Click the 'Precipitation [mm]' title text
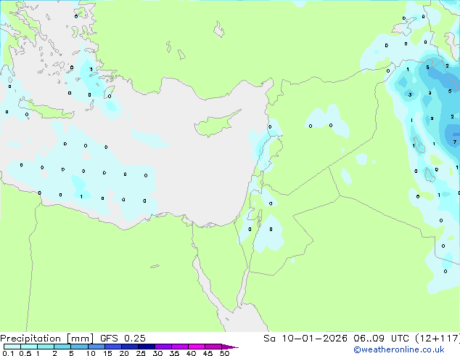The height and width of the screenshot is (356, 460). [46, 339]
